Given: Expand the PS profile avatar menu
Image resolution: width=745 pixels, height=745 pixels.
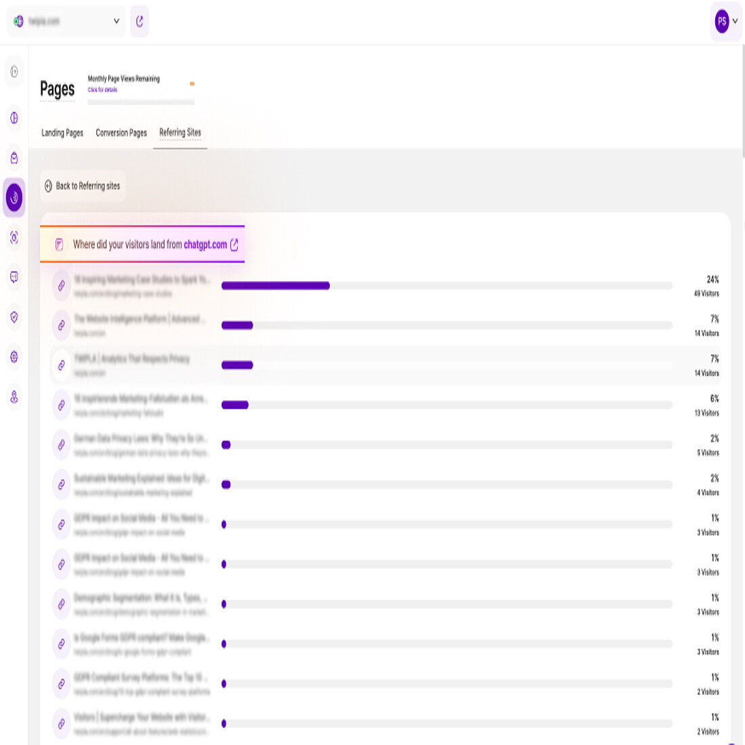Looking at the screenshot, I should pos(725,21).
